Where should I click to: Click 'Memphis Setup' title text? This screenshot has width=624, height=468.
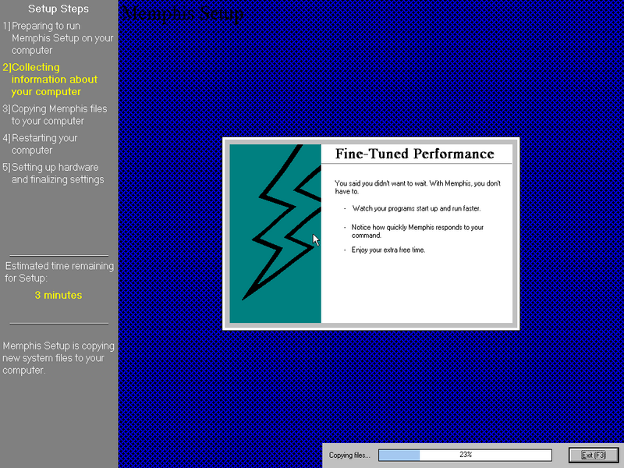[x=183, y=13]
